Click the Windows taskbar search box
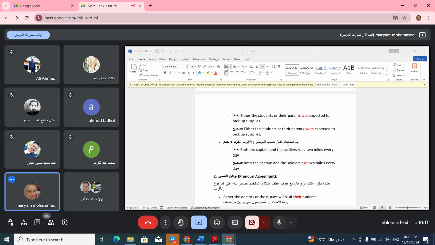 (54, 240)
